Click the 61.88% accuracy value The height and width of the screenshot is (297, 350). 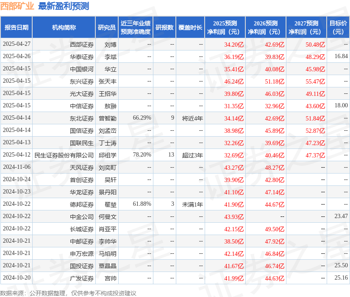[x=142, y=204]
